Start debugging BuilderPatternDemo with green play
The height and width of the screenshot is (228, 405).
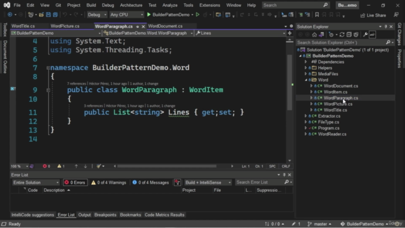click(149, 15)
